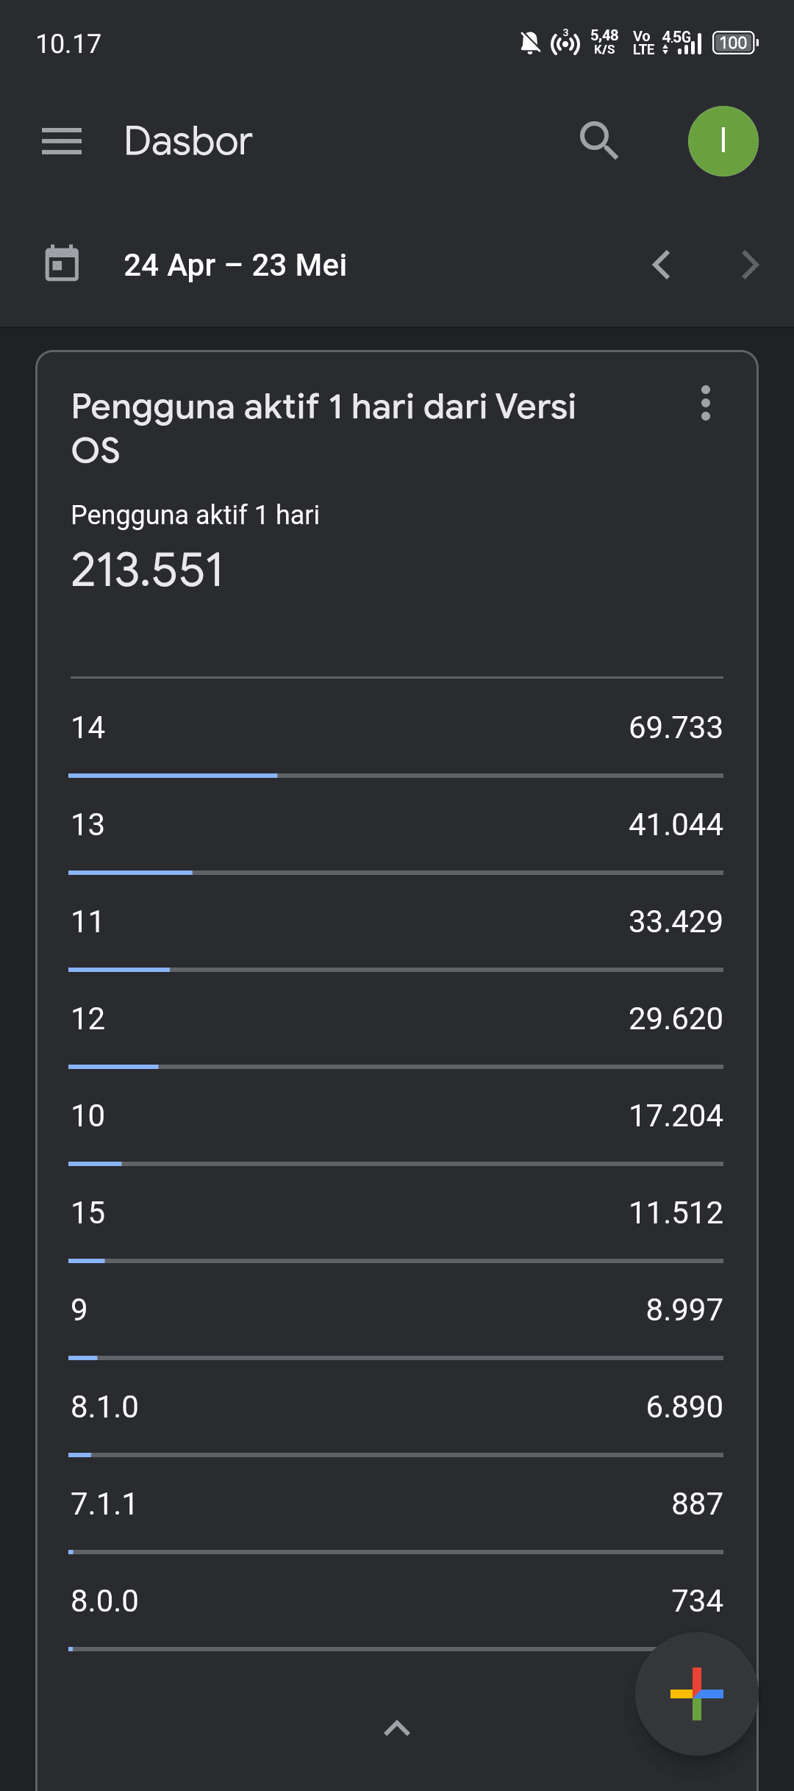Tap the muted notification bell status icon
This screenshot has height=1791, width=794.
point(529,43)
